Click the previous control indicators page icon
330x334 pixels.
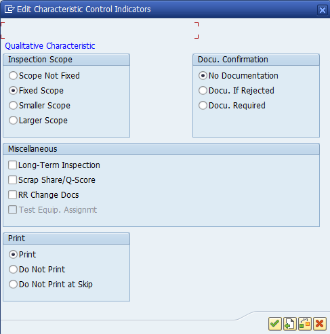pyautogui.click(x=289, y=324)
